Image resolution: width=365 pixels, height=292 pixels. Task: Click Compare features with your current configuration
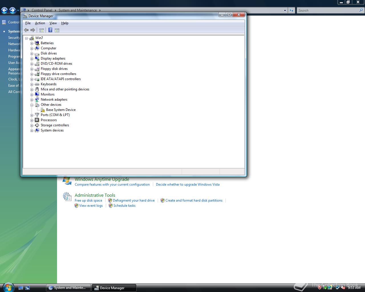[x=112, y=184]
